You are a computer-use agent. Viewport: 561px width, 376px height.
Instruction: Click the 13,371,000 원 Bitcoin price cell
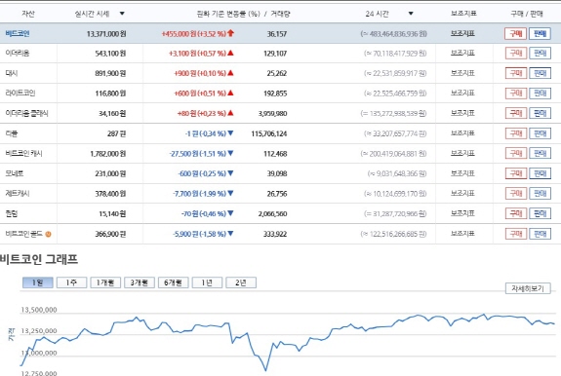[x=106, y=34]
